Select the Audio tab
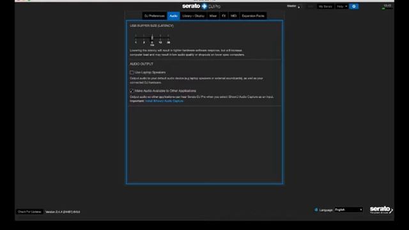Image resolution: width=409 pixels, height=230 pixels. (x=173, y=16)
